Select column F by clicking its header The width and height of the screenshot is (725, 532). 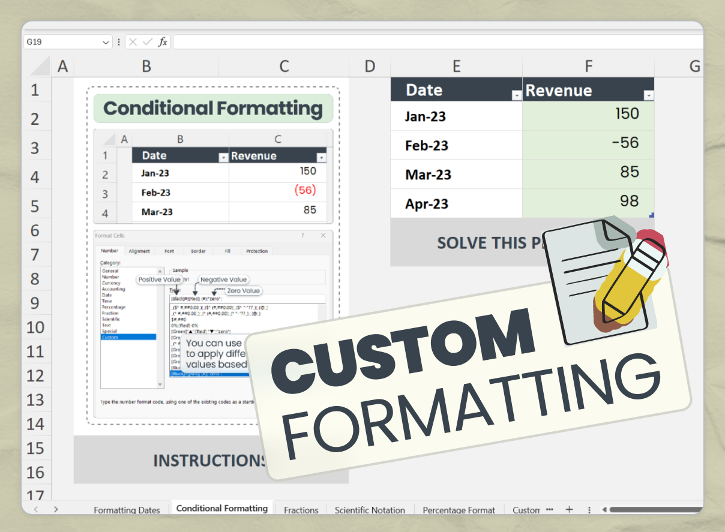[x=588, y=66]
